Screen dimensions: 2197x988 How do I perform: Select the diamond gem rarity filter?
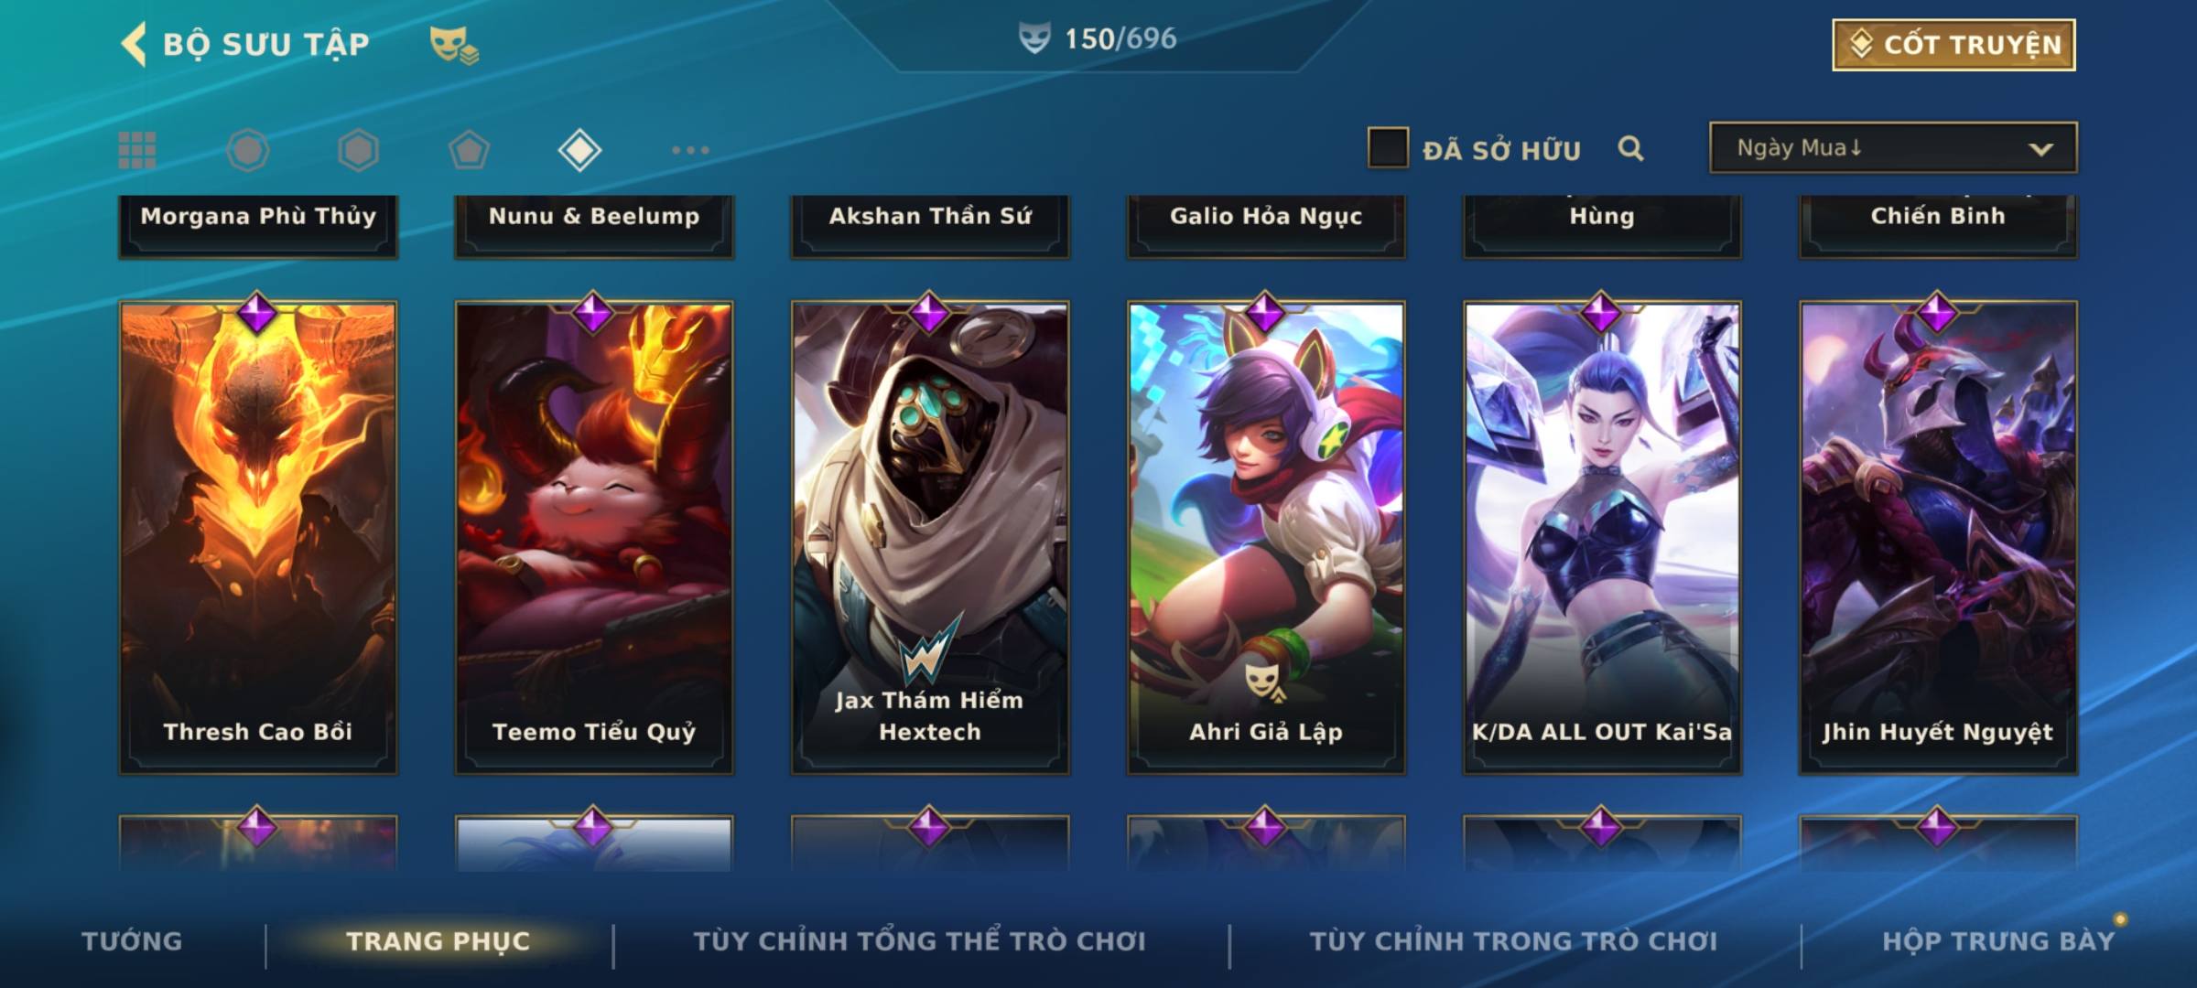pyautogui.click(x=579, y=150)
